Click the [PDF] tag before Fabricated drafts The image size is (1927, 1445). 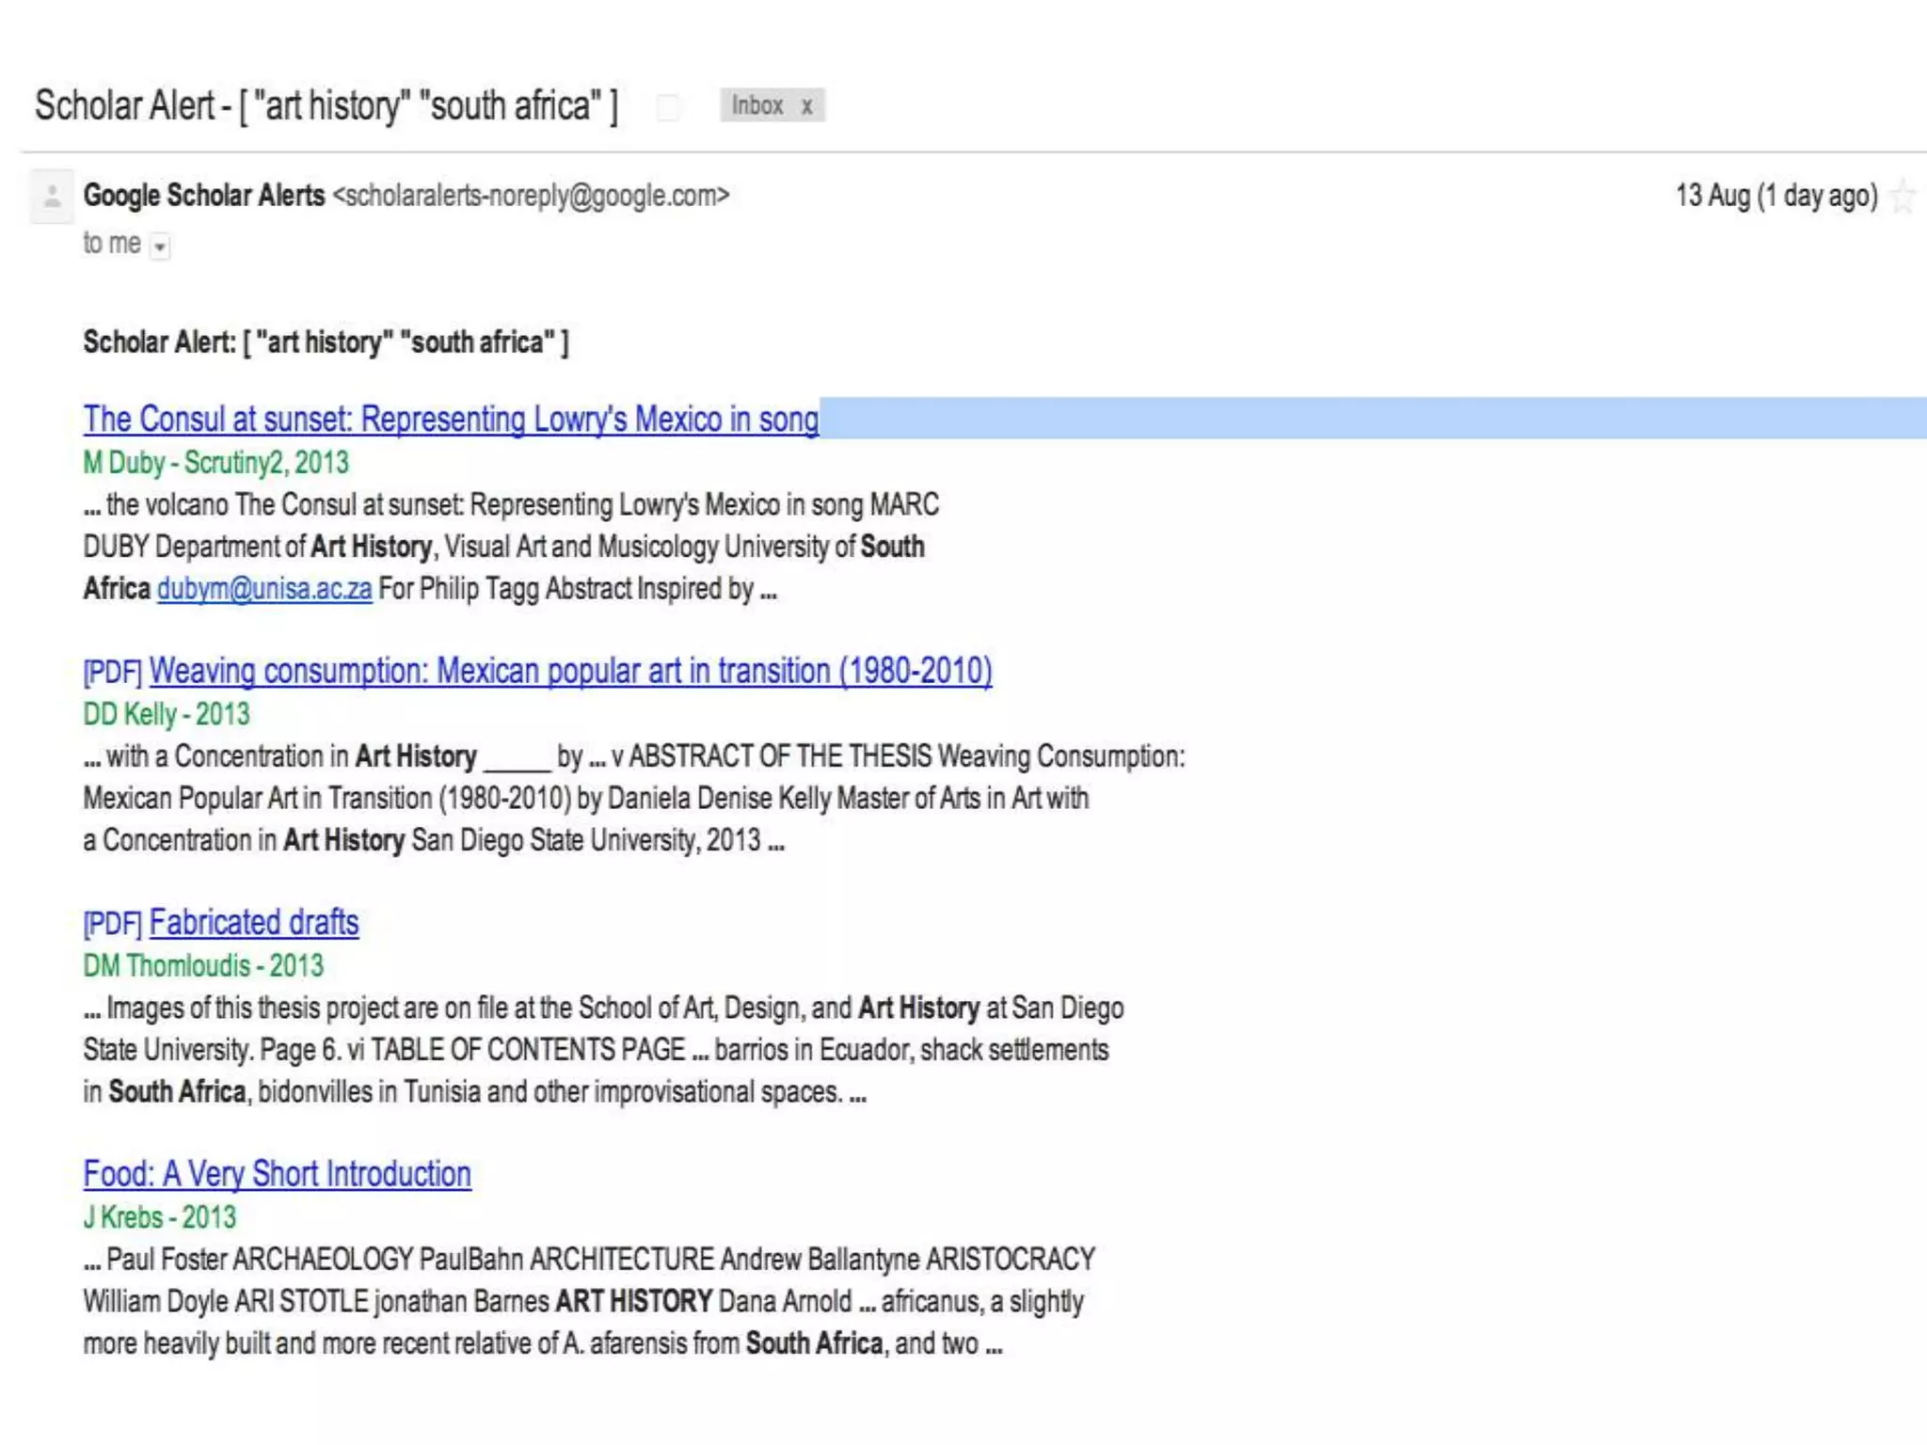click(x=112, y=924)
